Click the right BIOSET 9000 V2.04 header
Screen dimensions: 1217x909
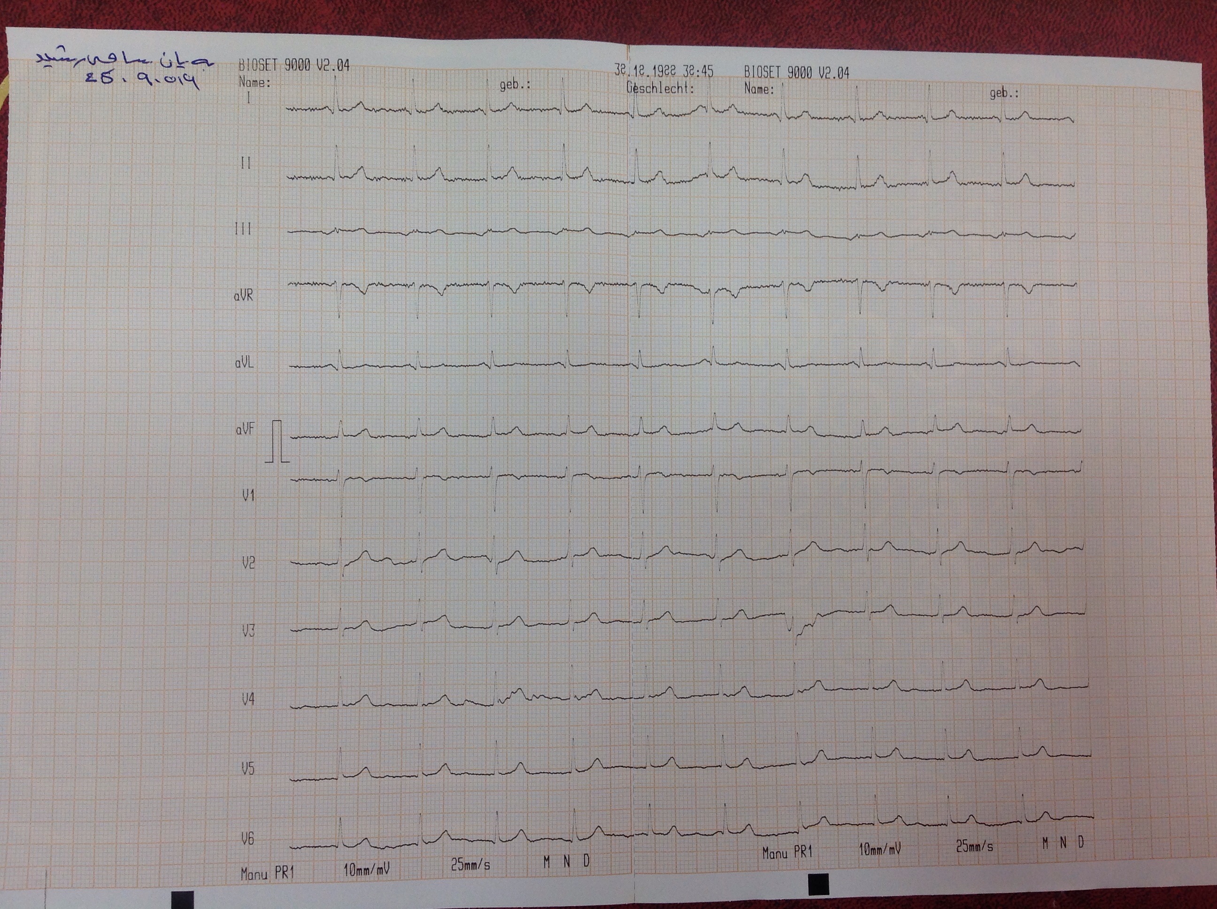coord(797,72)
